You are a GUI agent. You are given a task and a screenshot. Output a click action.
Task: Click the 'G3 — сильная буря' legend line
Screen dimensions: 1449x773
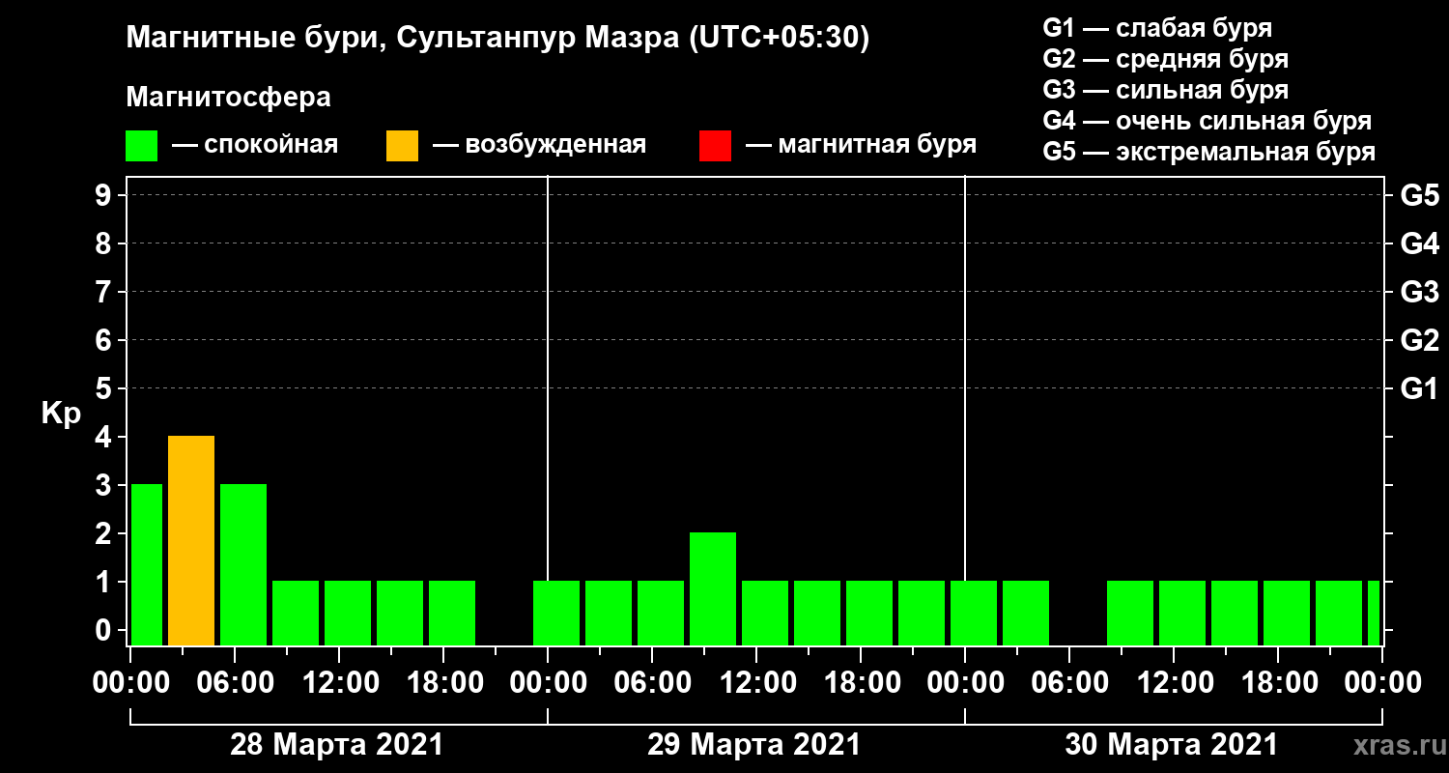point(1166,90)
